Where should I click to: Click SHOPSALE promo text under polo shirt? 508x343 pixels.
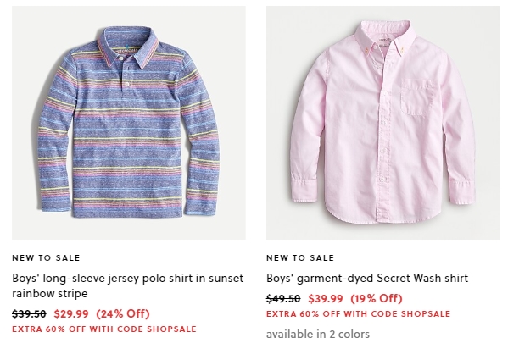point(104,329)
